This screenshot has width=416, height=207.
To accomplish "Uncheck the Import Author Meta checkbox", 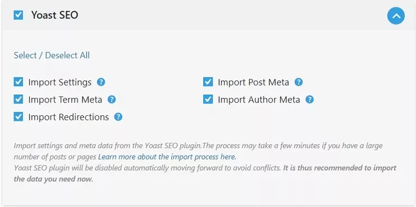I will (208, 100).
